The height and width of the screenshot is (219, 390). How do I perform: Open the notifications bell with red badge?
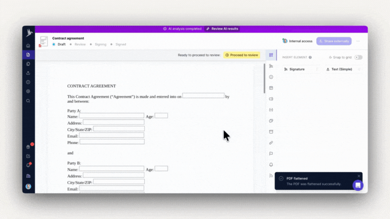(x=28, y=165)
